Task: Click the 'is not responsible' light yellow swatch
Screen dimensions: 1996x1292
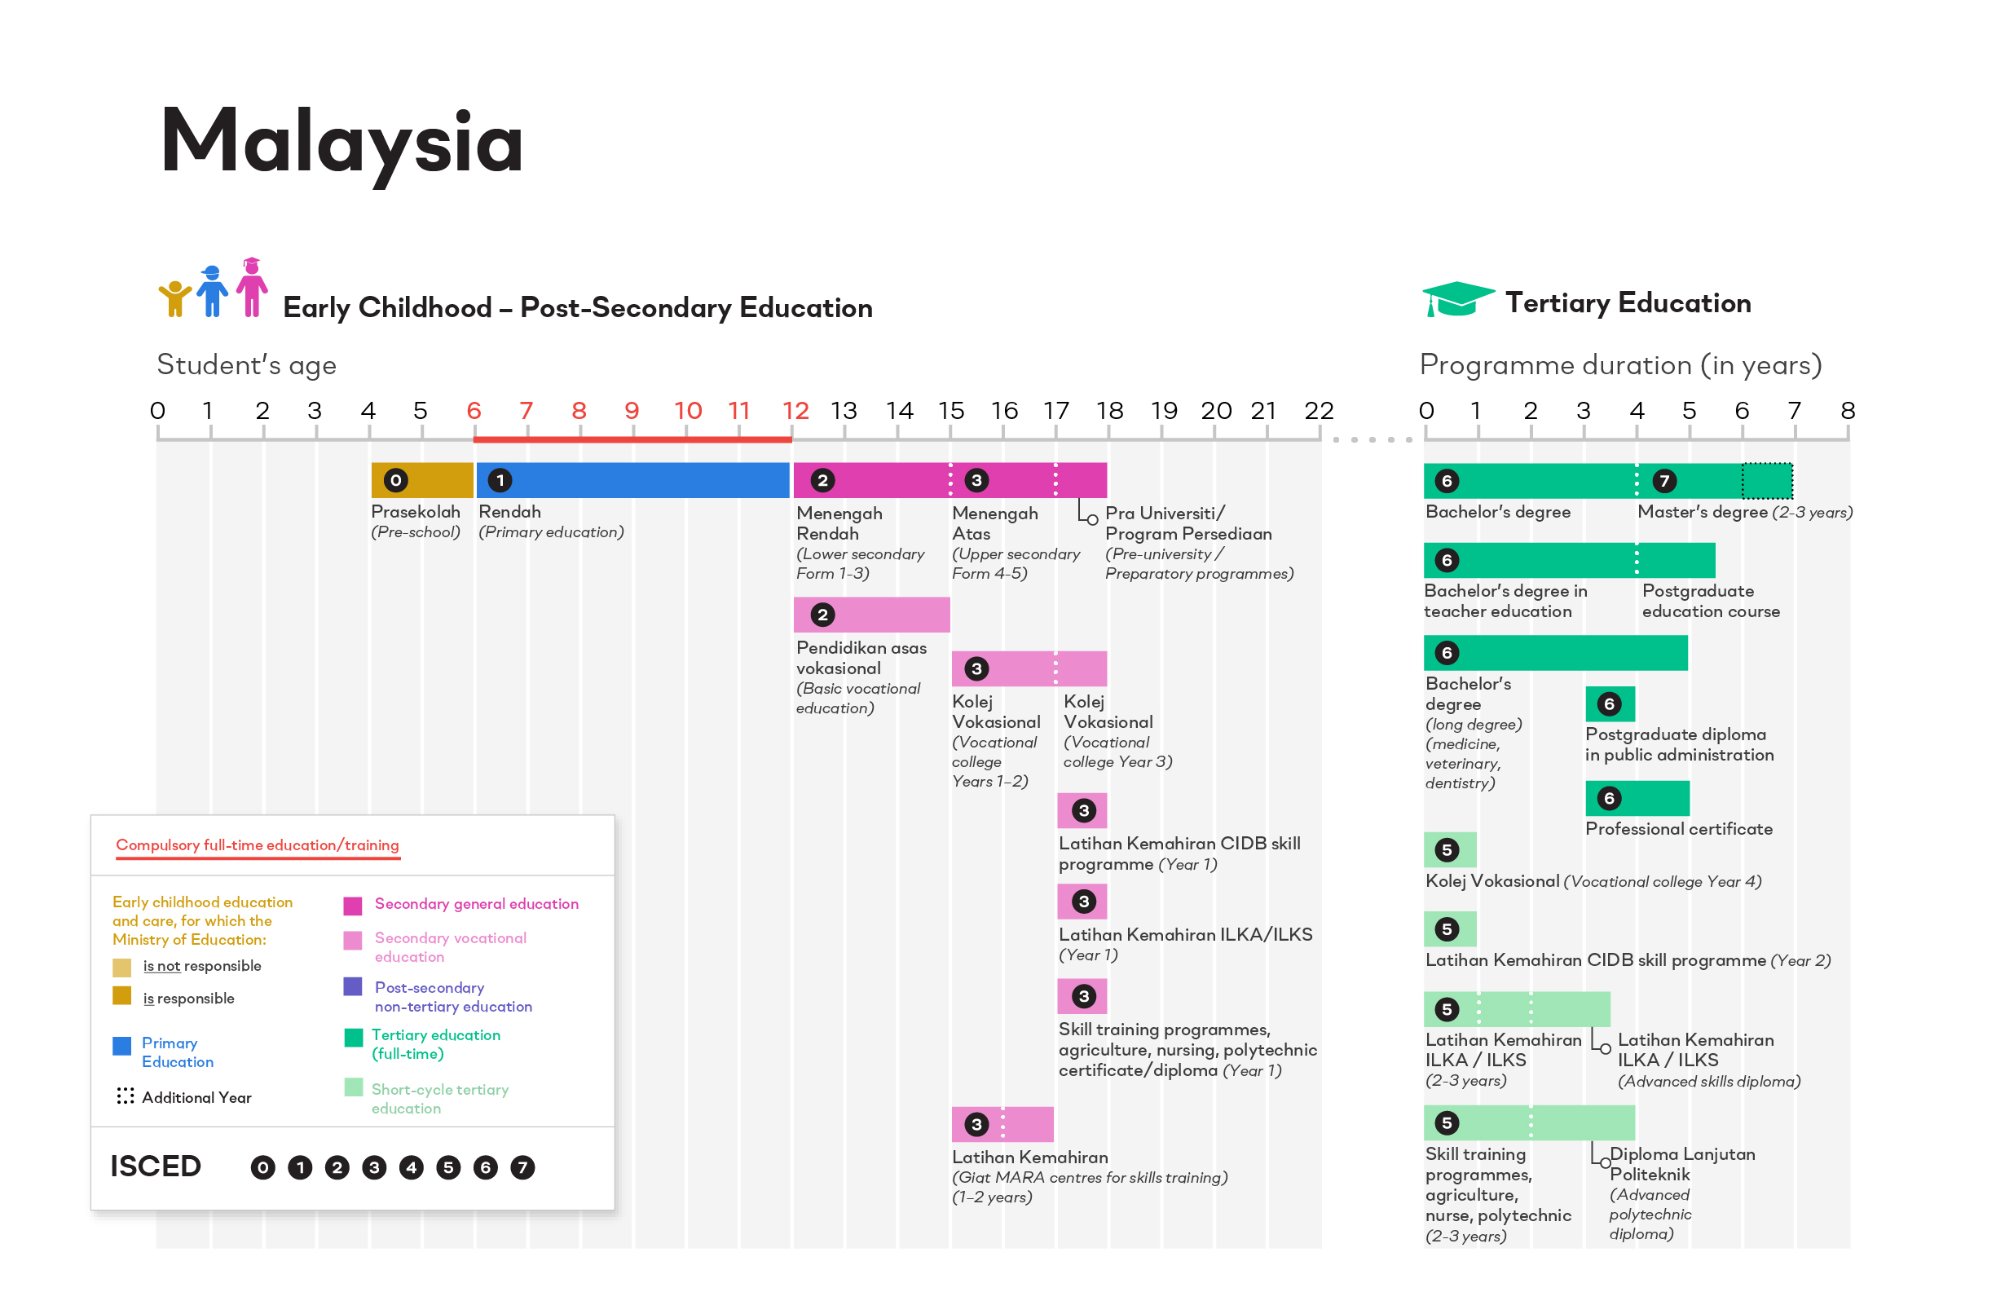Action: [121, 968]
